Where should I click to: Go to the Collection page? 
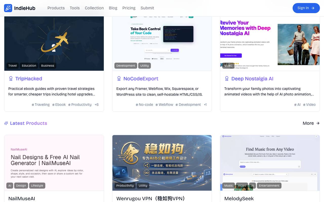pyautogui.click(x=94, y=8)
